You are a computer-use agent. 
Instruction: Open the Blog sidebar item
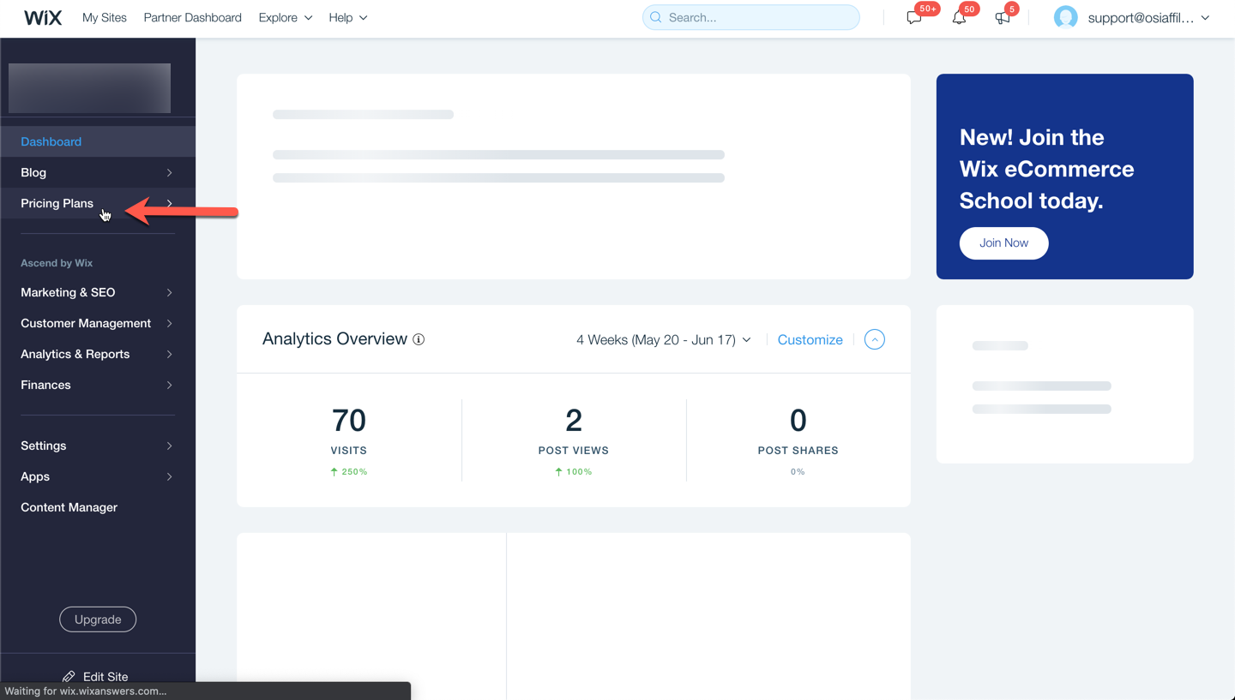(x=98, y=172)
